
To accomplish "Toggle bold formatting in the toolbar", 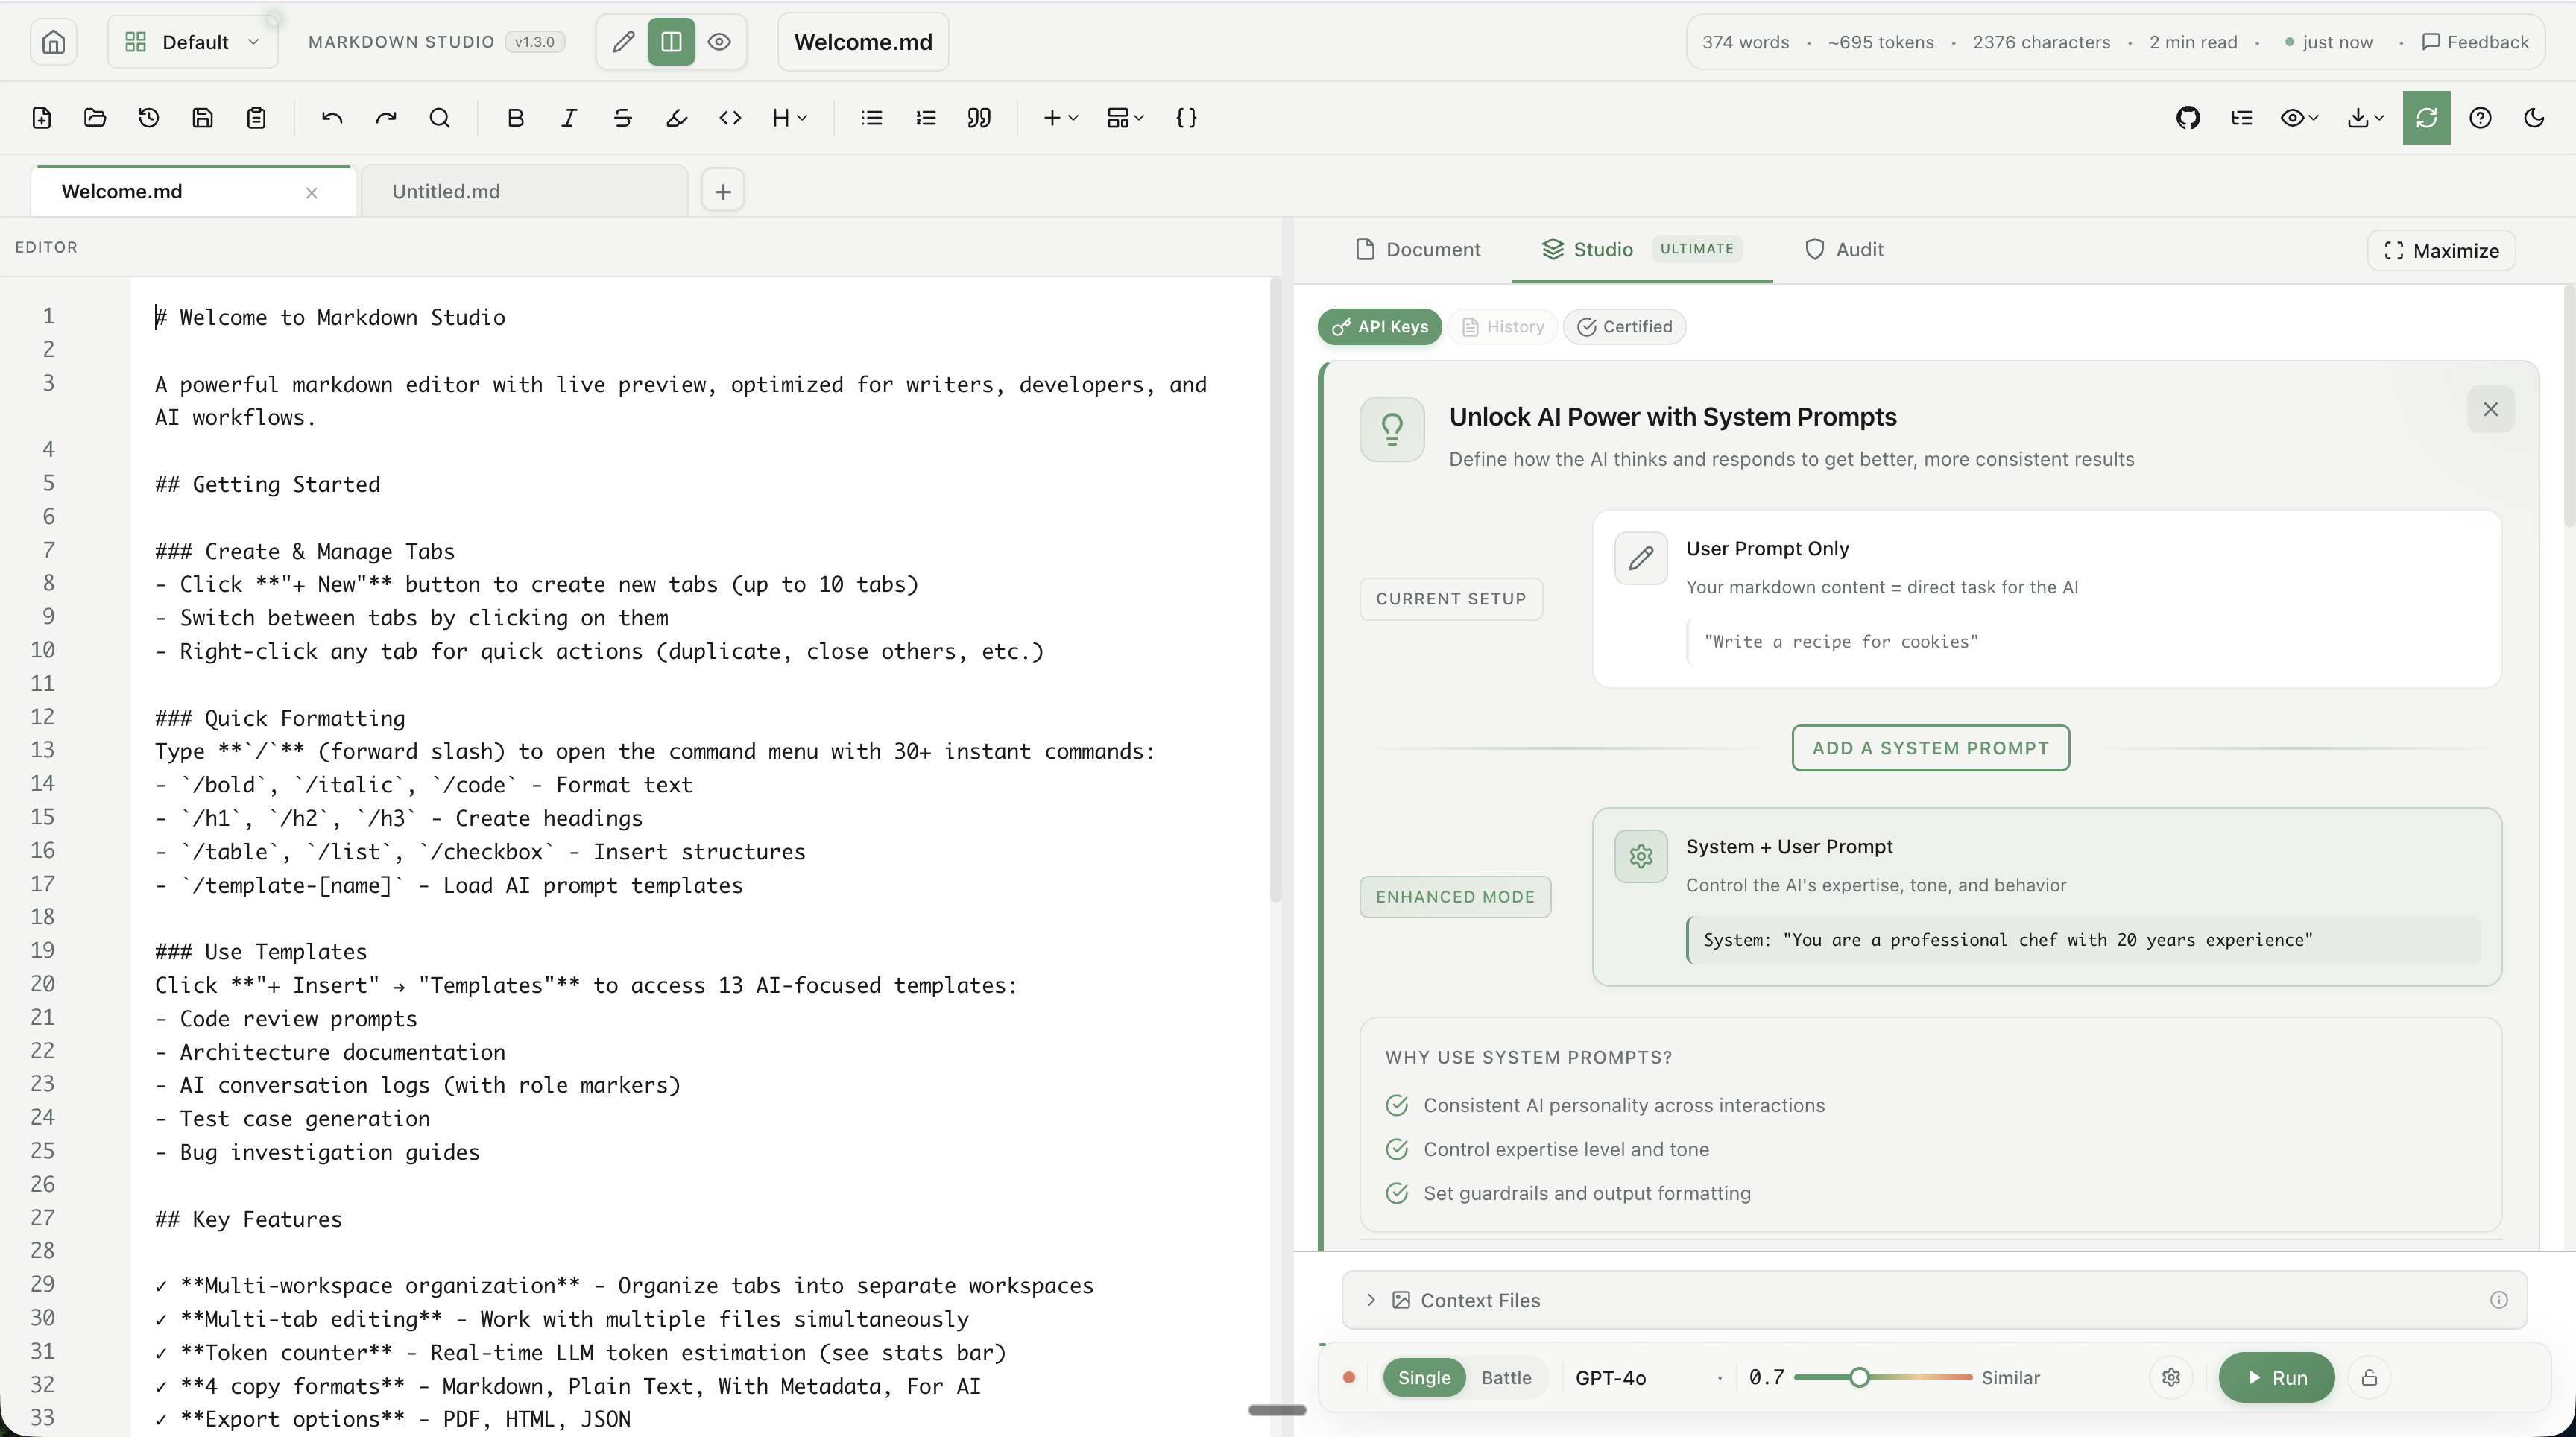I will tap(516, 118).
